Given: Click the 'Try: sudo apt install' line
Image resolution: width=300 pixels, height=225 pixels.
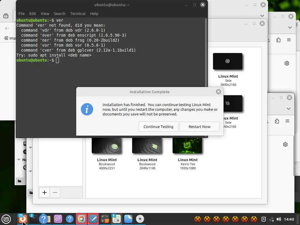Looking at the screenshot, I should [x=54, y=55].
